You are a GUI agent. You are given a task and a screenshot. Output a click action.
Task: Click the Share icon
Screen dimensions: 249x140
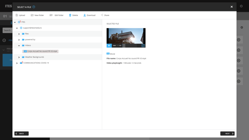click(x=102, y=15)
